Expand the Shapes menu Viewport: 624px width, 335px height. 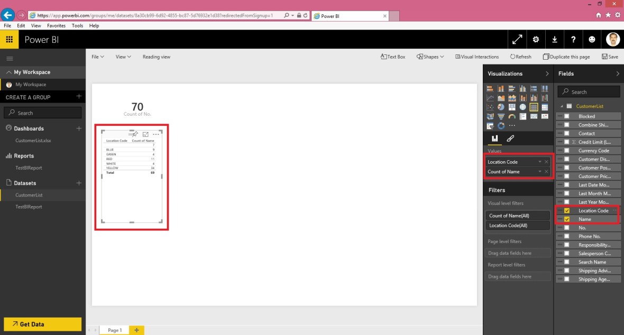430,57
